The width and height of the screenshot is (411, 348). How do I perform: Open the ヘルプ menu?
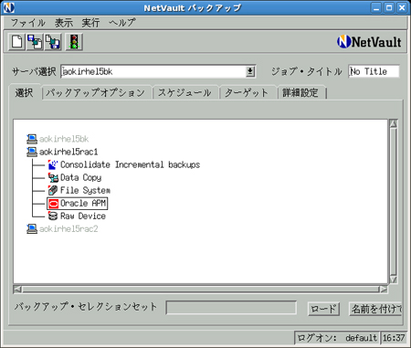(x=122, y=23)
